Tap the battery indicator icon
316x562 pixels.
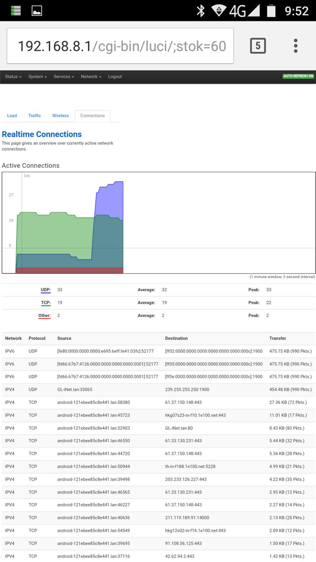coord(271,11)
